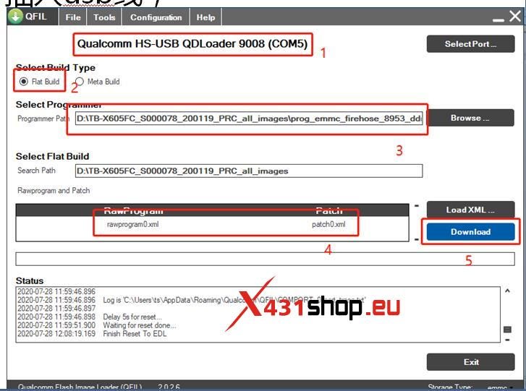The height and width of the screenshot is (391, 526).
Task: Open the Storage Type emmc dropdown
Action: pyautogui.click(x=500, y=387)
